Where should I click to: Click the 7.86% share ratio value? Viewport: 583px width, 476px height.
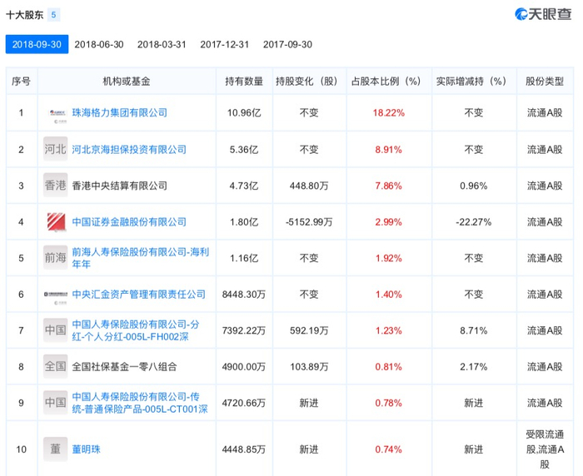(x=389, y=186)
